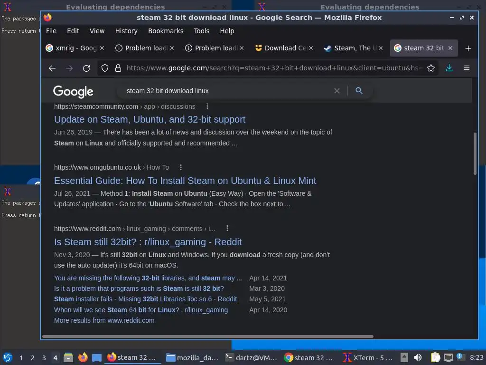Launch the file manager from the taskbar

point(68,357)
